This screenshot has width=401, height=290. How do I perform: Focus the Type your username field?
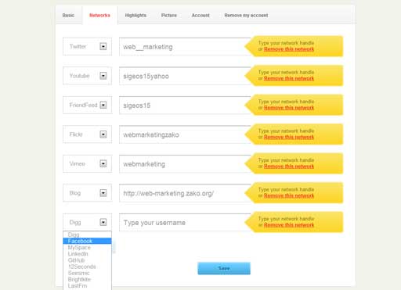click(x=185, y=223)
